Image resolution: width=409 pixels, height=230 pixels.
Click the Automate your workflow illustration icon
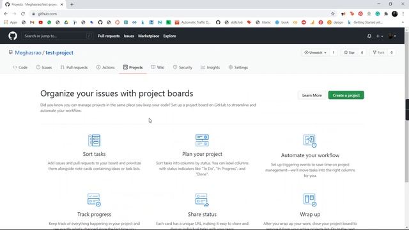[310, 141]
